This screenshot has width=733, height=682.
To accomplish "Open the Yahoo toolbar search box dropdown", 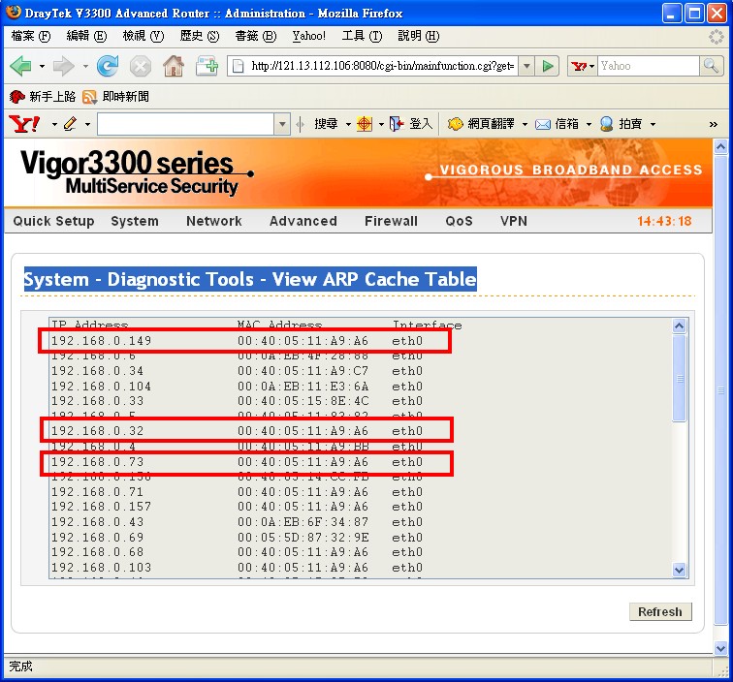I will (282, 124).
